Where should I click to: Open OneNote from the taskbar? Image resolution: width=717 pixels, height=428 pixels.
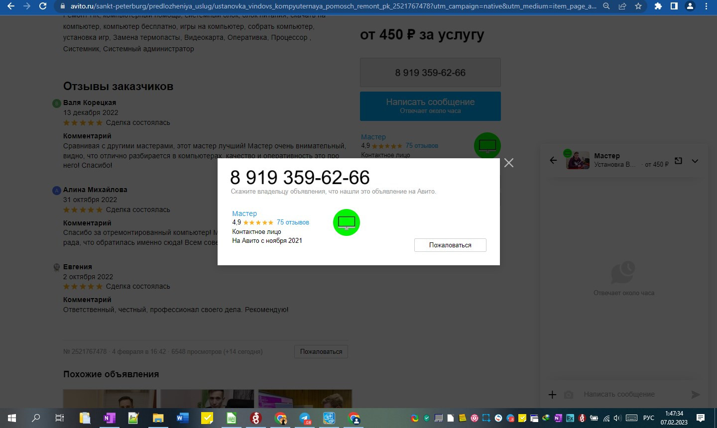click(x=109, y=418)
